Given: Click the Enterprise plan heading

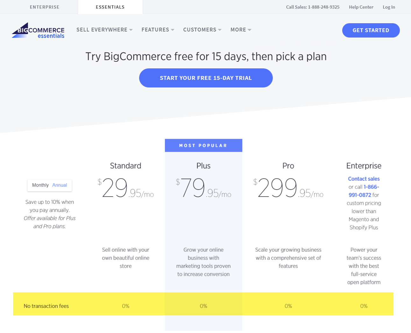Looking at the screenshot, I should tap(364, 166).
